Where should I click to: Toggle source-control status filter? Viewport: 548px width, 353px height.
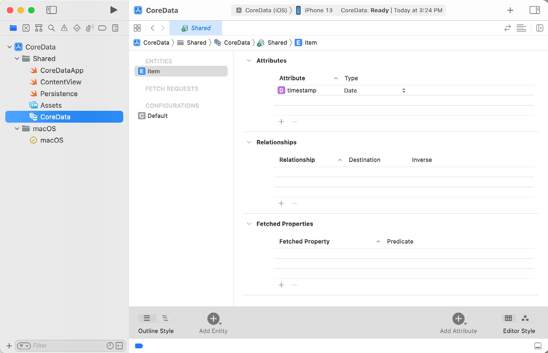(x=119, y=346)
